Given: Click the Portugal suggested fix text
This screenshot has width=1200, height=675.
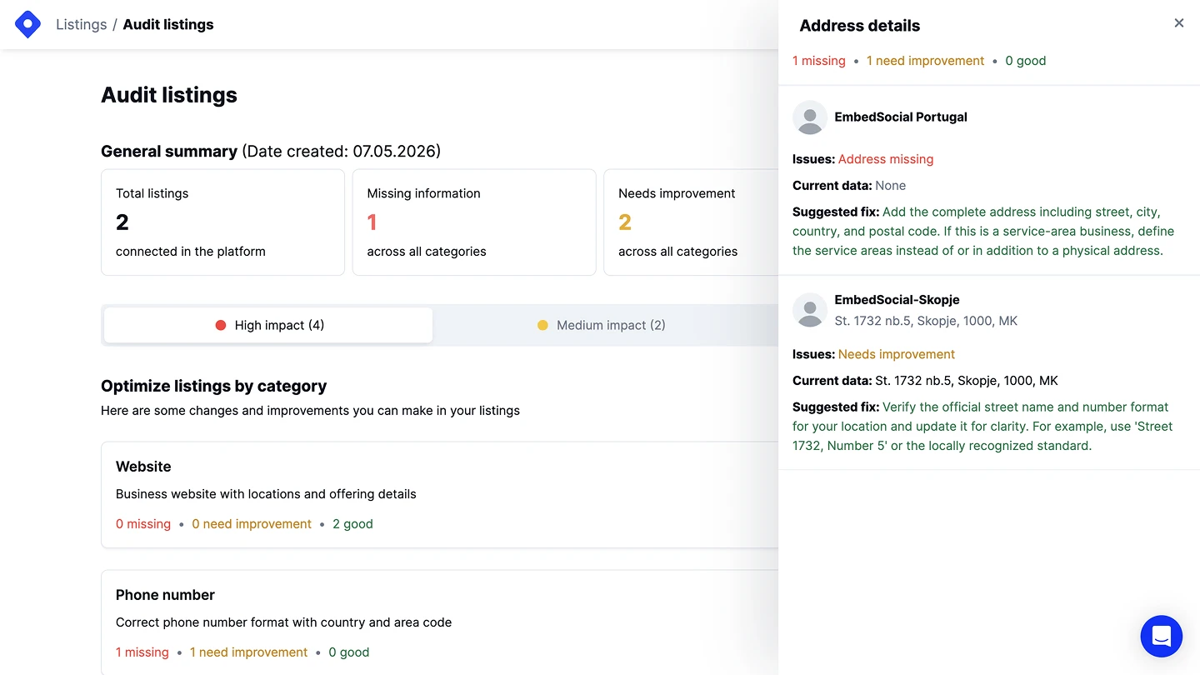Looking at the screenshot, I should pyautogui.click(x=983, y=231).
